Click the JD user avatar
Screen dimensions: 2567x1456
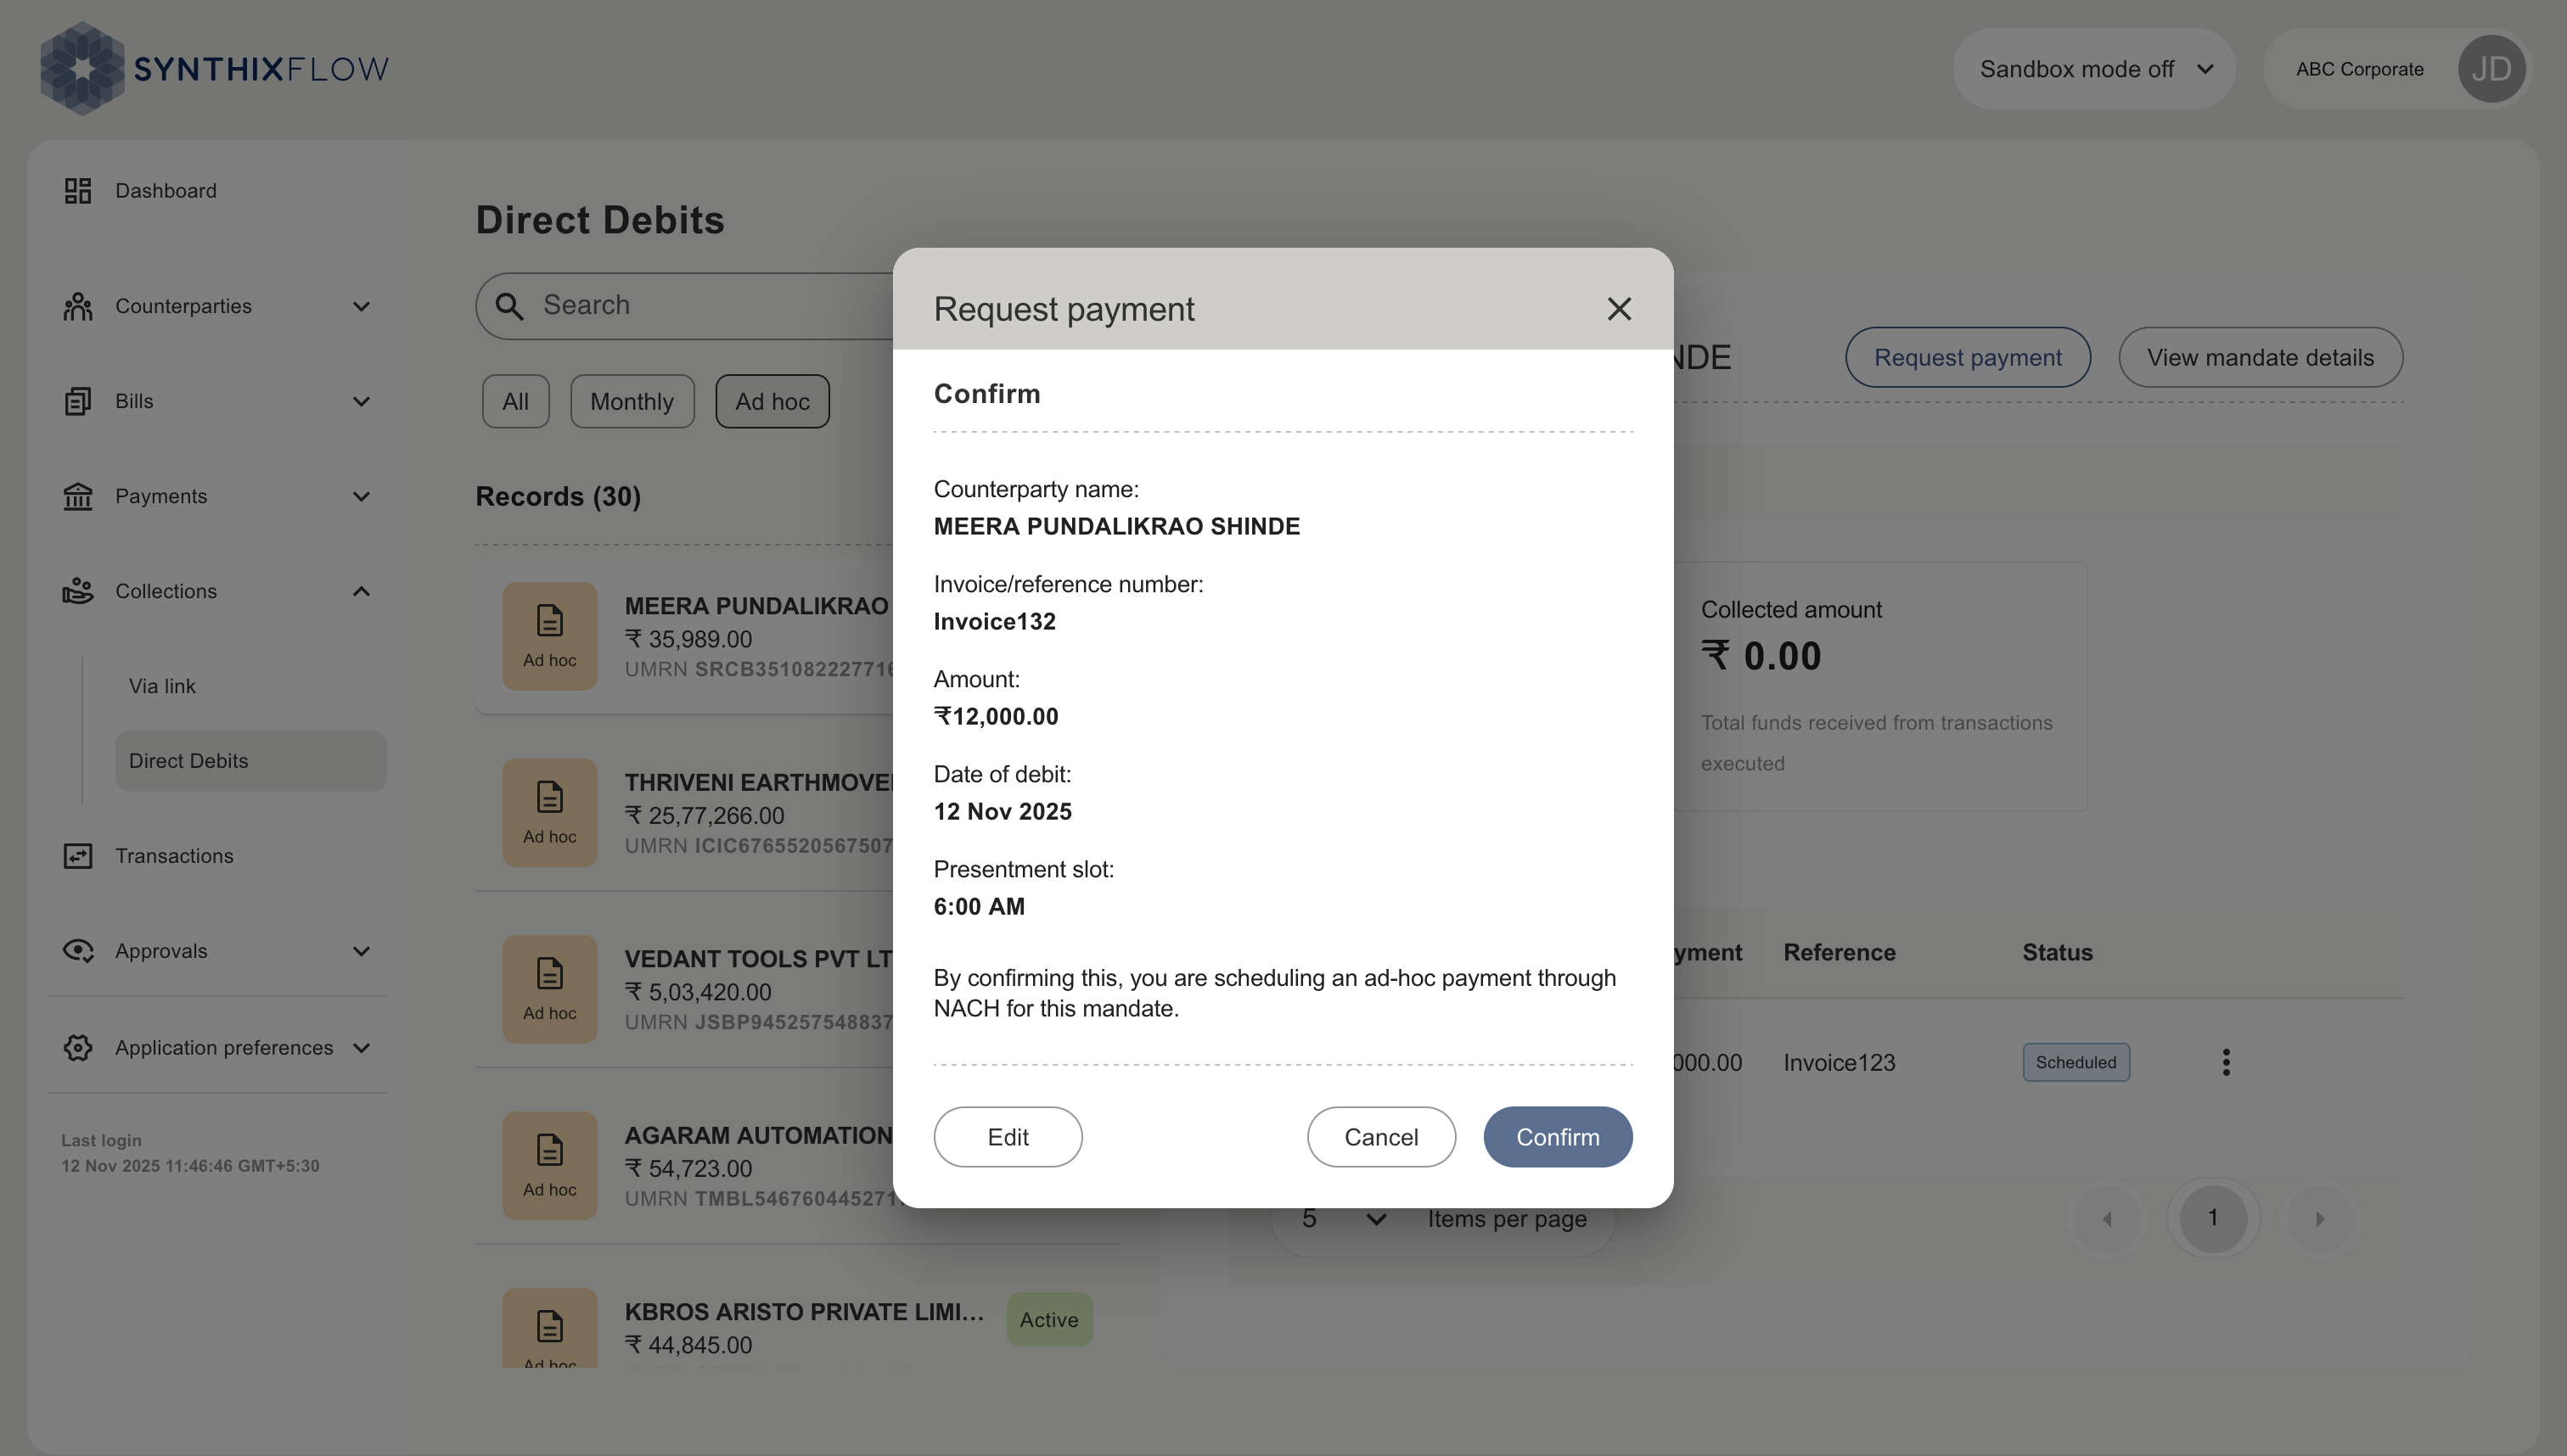click(x=2491, y=69)
